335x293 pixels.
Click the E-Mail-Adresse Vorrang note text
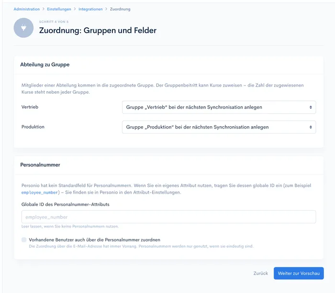click(141, 246)
